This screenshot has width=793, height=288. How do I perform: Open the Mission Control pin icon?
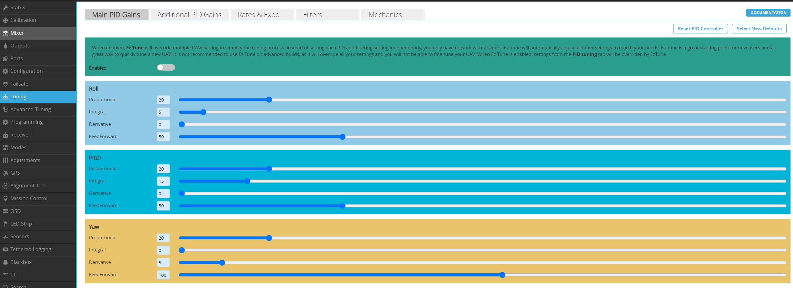tap(5, 198)
